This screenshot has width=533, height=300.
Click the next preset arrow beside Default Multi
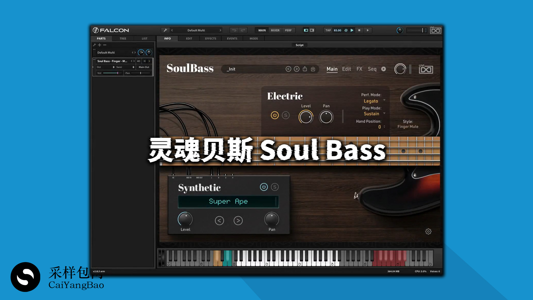135,52
